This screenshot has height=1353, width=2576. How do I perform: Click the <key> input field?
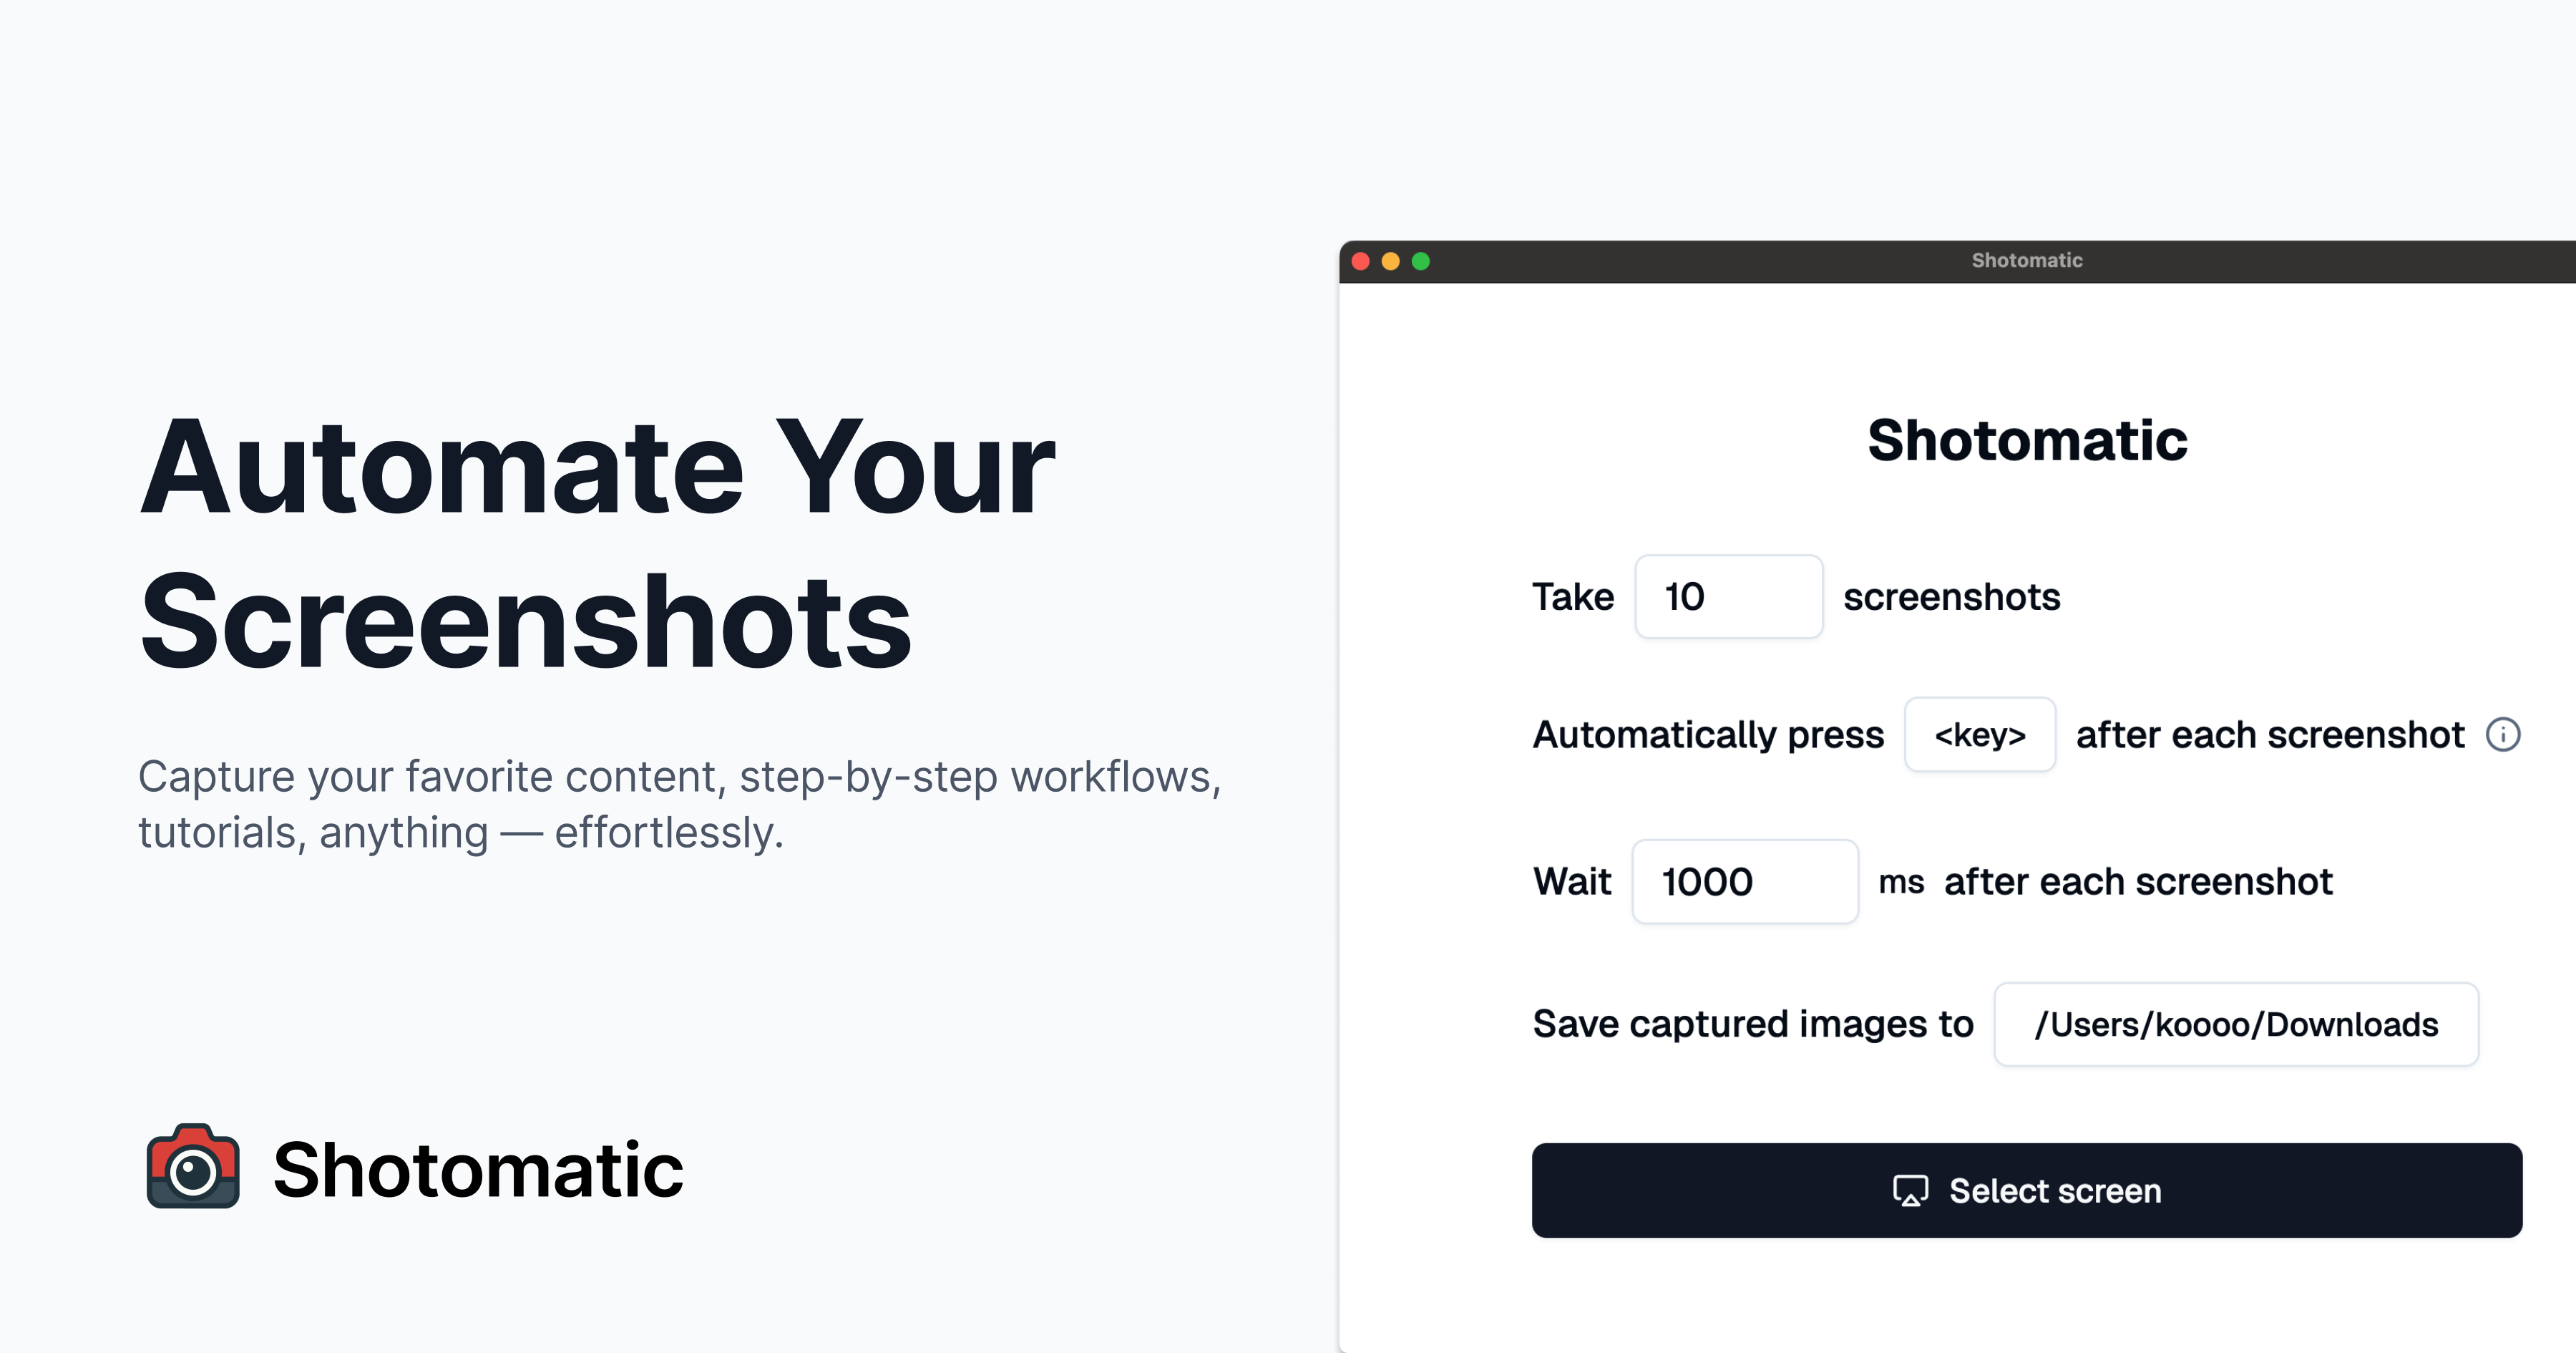point(1980,734)
